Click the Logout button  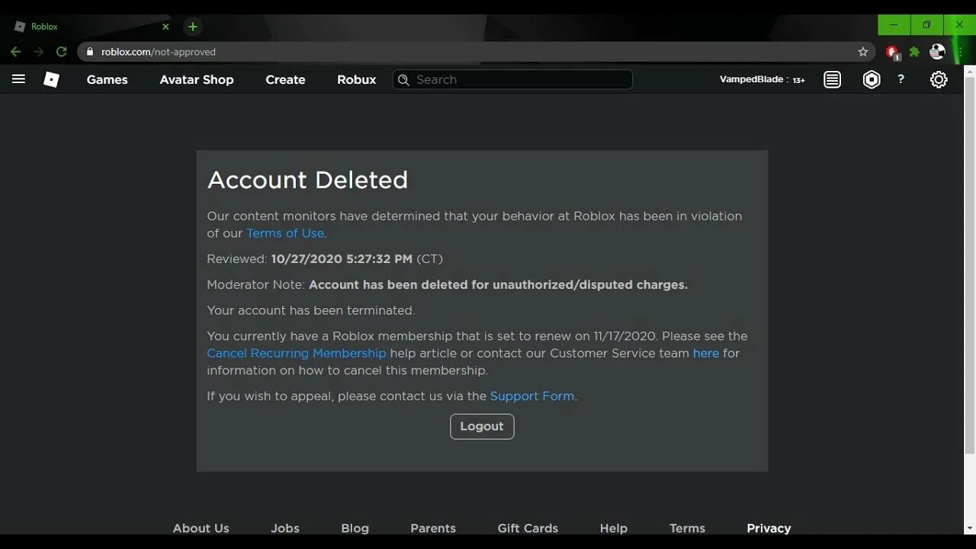pyautogui.click(x=482, y=426)
